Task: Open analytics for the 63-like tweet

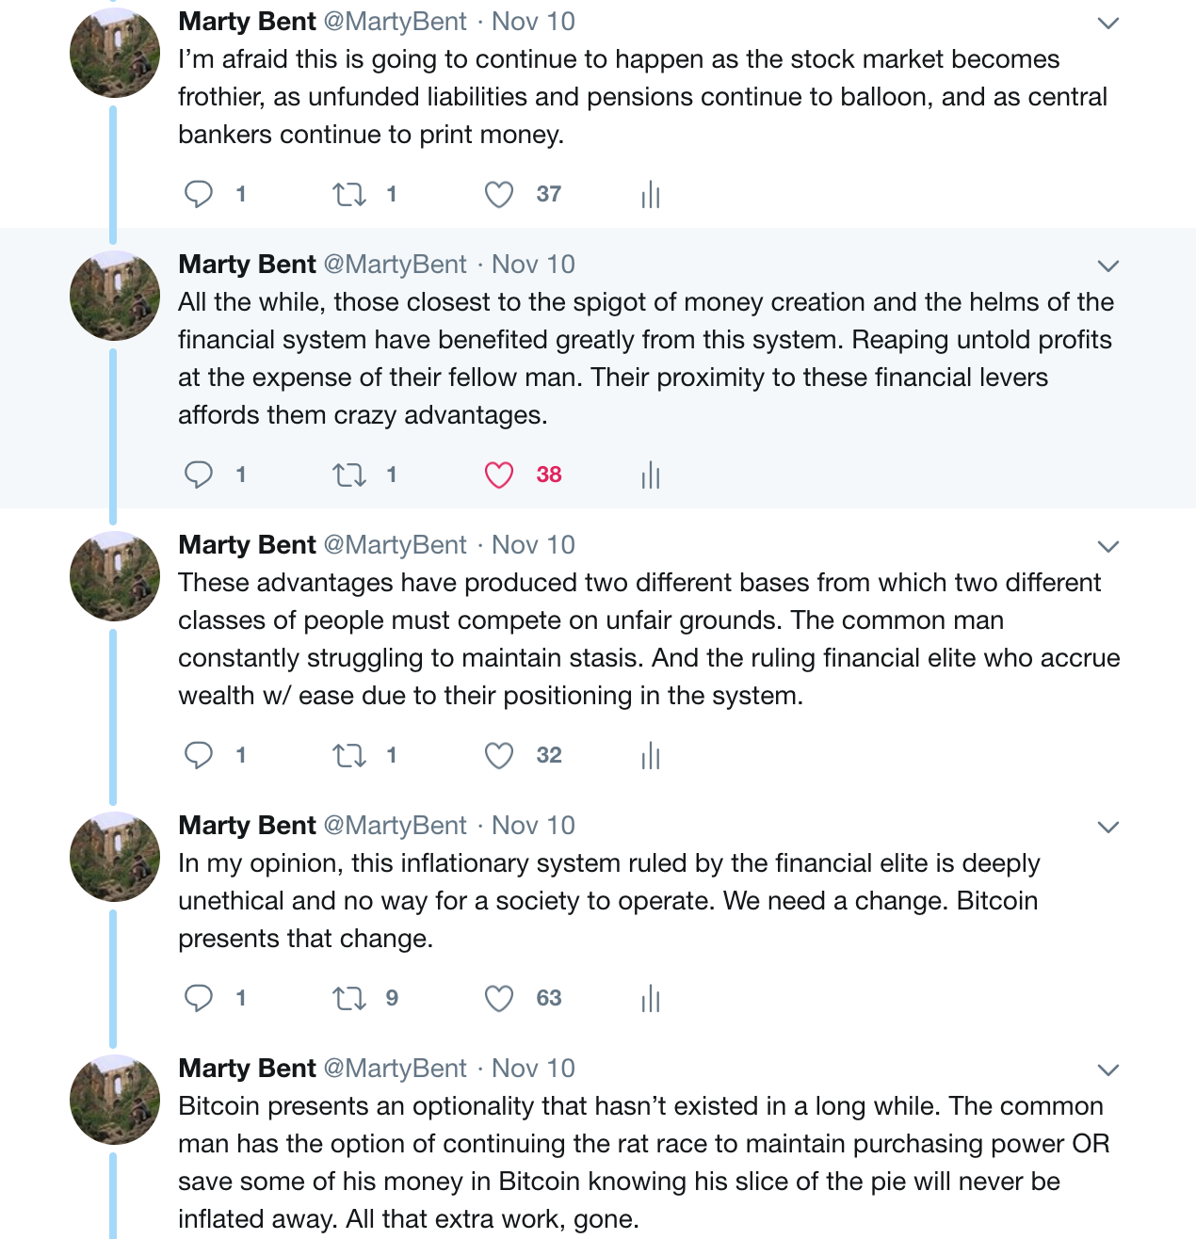Action: click(651, 999)
